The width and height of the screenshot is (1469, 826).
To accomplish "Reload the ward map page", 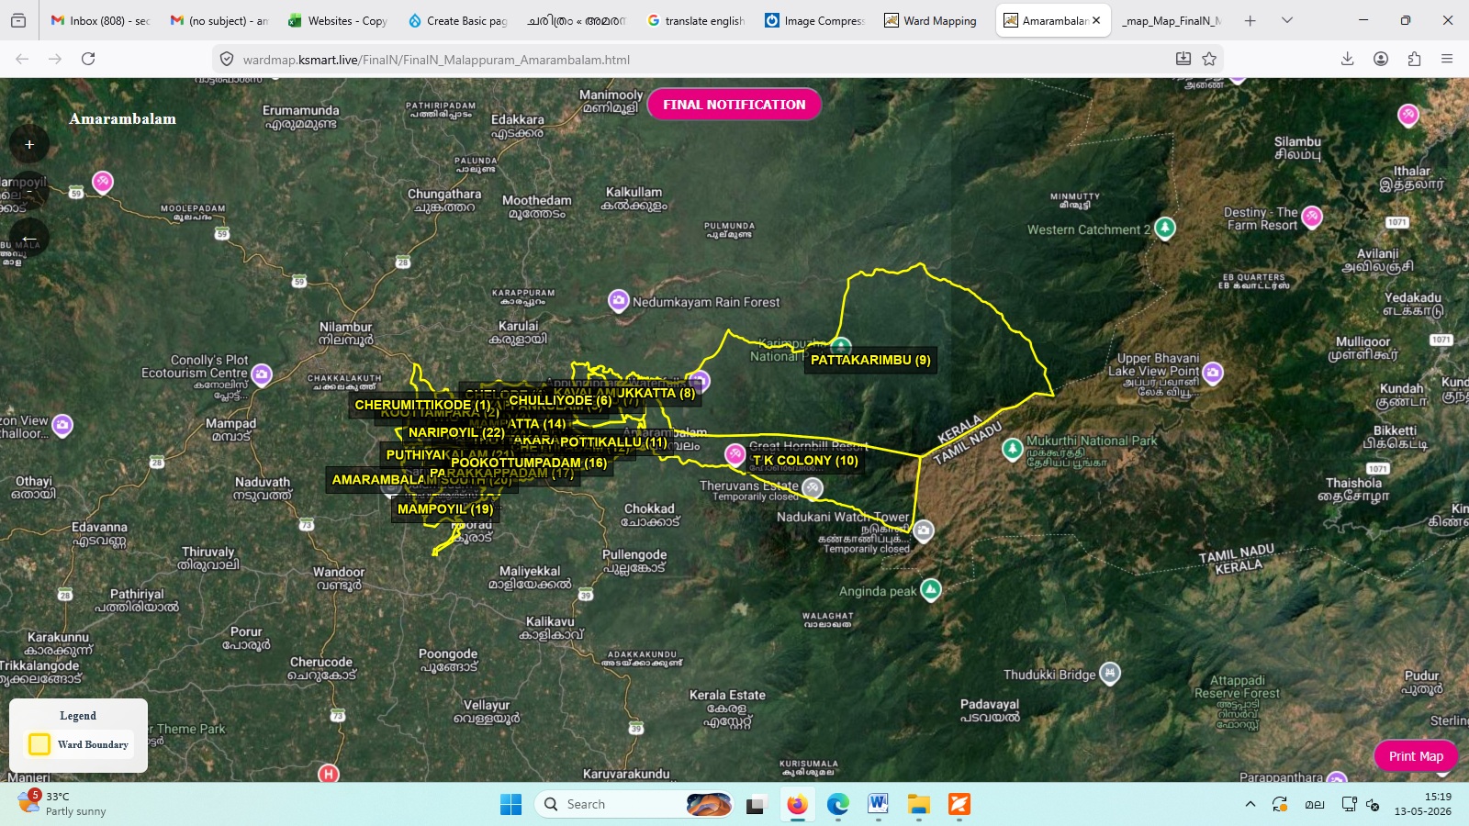I will 88,59.
